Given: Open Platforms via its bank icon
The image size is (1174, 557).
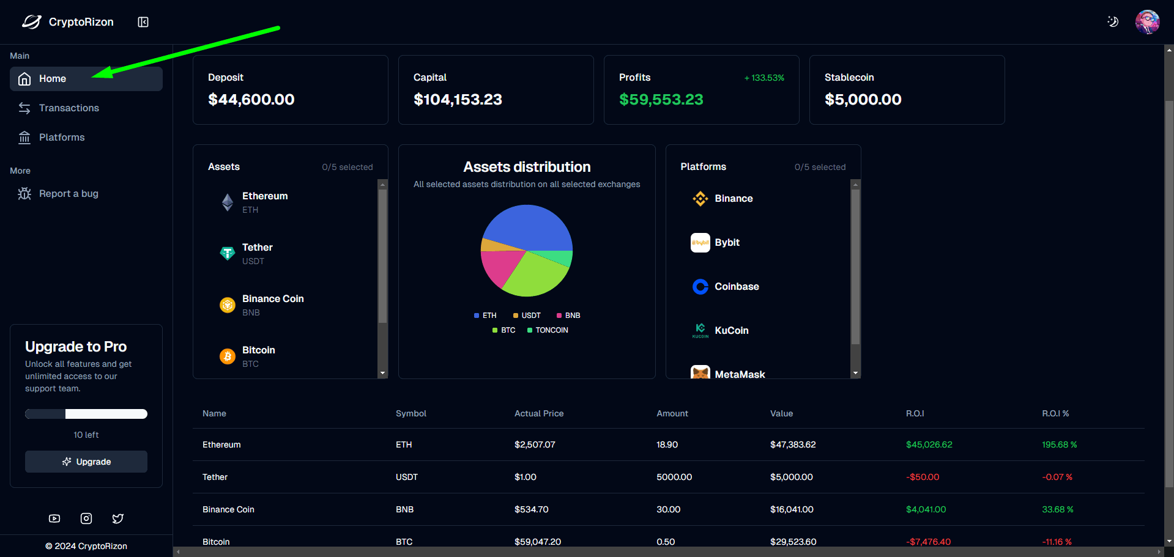Looking at the screenshot, I should click(x=24, y=137).
